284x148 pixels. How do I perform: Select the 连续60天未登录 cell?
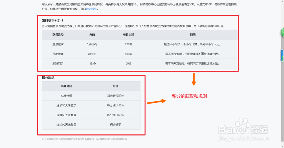66,115
